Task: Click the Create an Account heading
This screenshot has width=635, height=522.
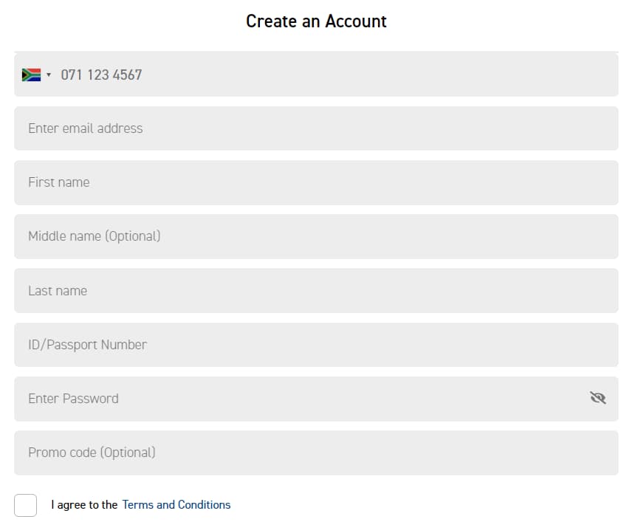Action: (x=316, y=21)
